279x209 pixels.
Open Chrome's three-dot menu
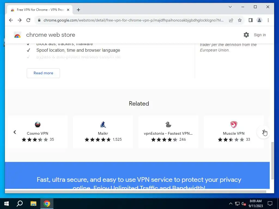(268, 20)
